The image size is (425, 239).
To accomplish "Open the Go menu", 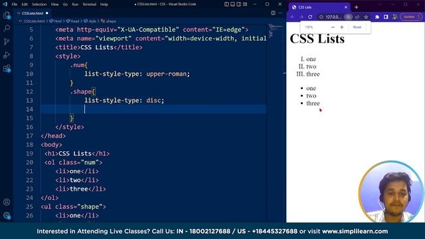I will coord(65,5).
